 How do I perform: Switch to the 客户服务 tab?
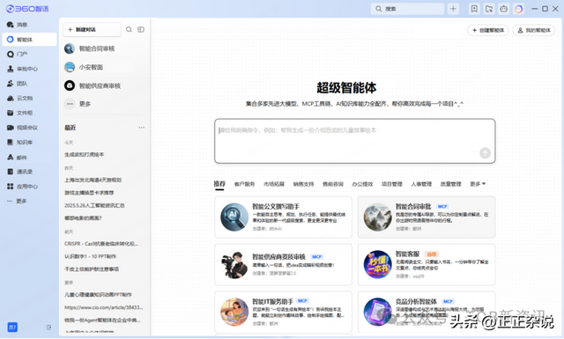tap(244, 184)
